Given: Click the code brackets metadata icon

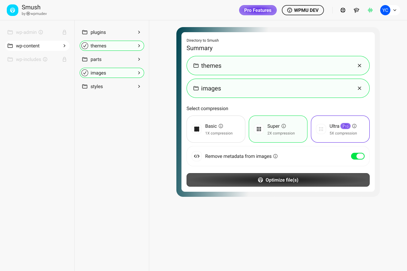Looking at the screenshot, I should coord(197,156).
